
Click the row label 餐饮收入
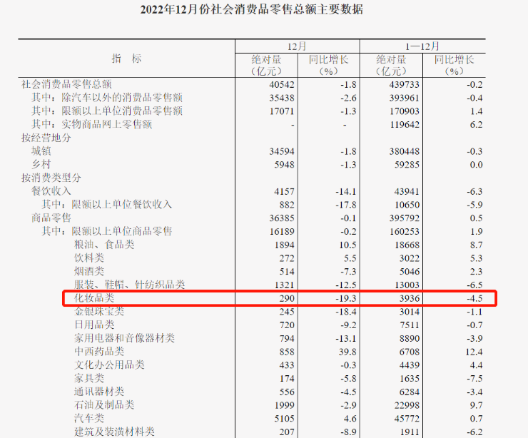(51, 191)
